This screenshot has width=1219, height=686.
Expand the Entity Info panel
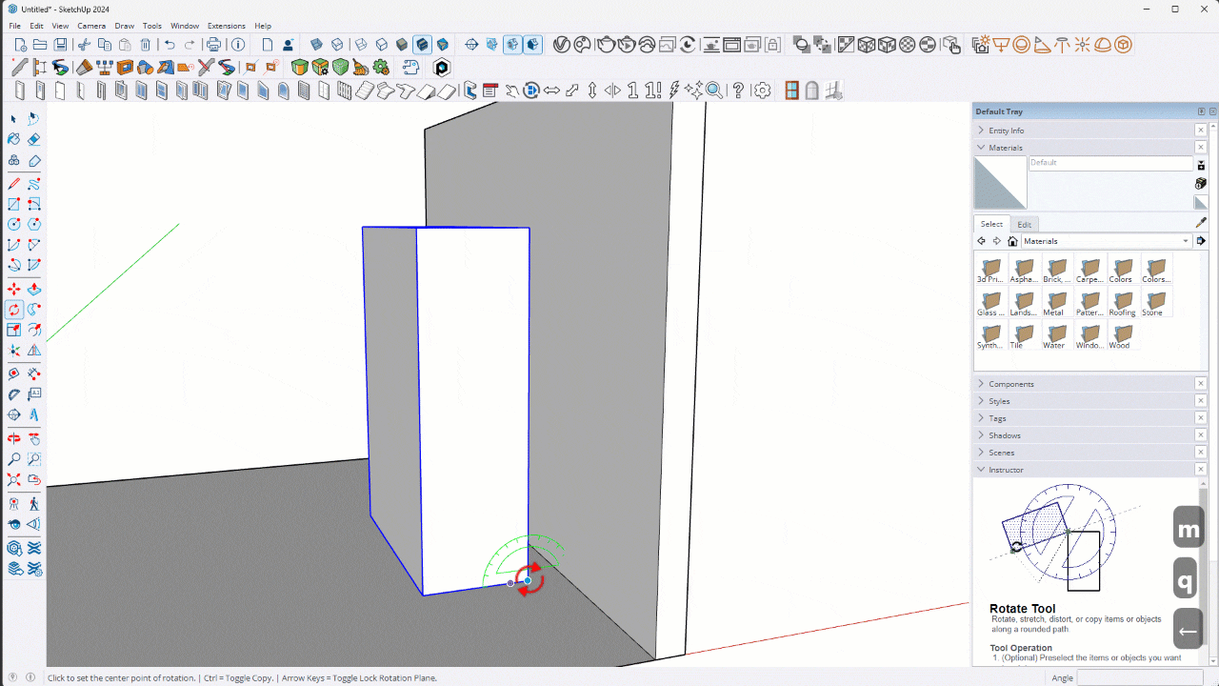point(1006,131)
